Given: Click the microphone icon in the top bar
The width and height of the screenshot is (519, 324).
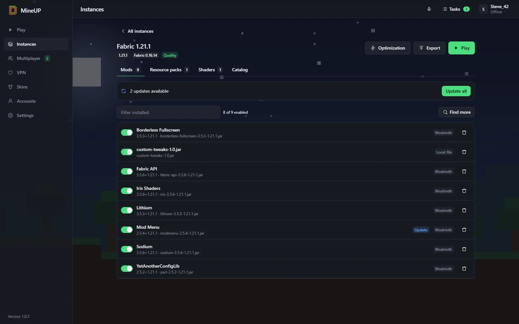Looking at the screenshot, I should (429, 9).
